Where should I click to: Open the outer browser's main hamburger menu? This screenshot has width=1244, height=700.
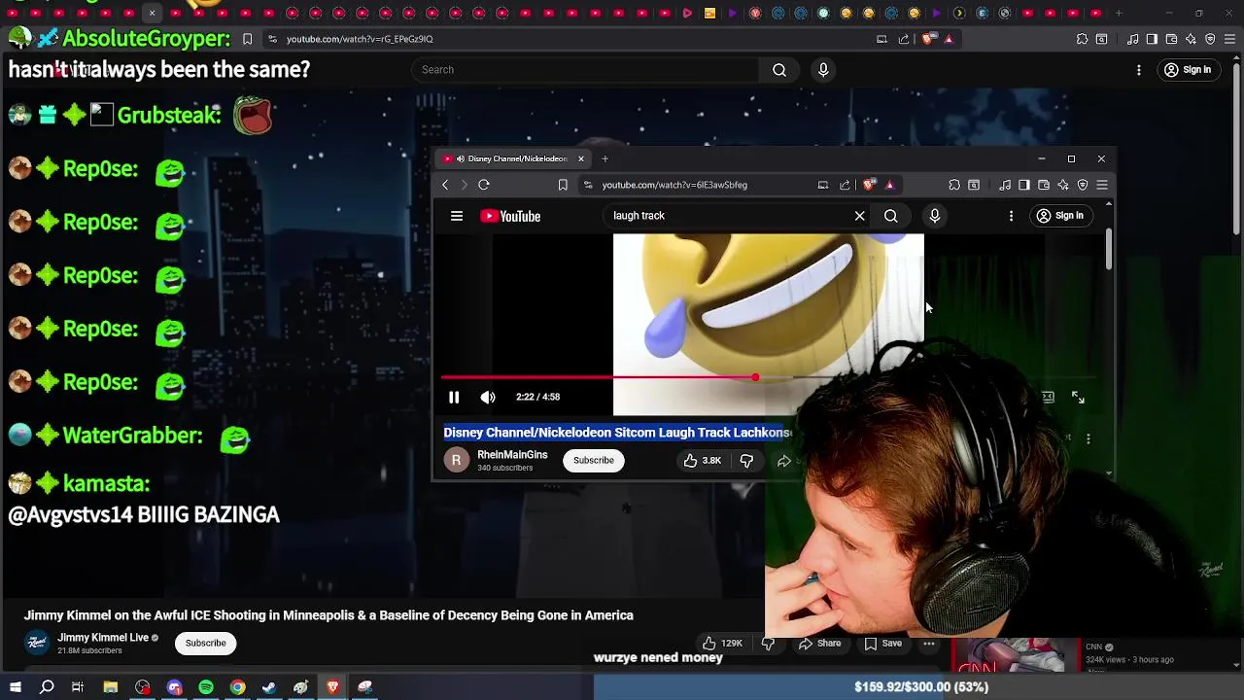[x=1229, y=39]
